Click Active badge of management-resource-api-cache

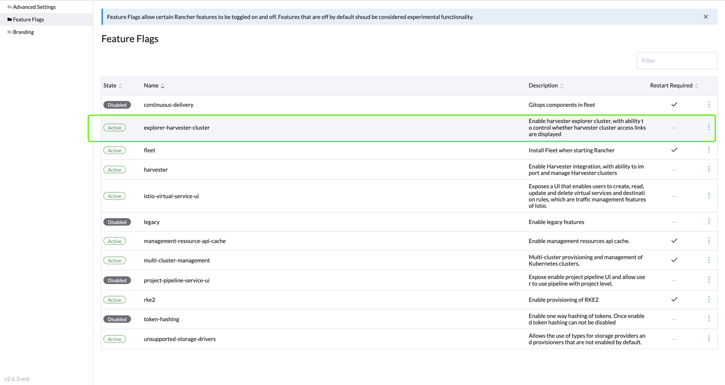[114, 241]
